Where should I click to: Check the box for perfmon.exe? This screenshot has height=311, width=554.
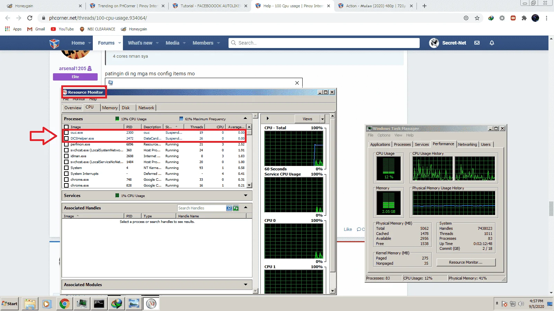click(66, 144)
